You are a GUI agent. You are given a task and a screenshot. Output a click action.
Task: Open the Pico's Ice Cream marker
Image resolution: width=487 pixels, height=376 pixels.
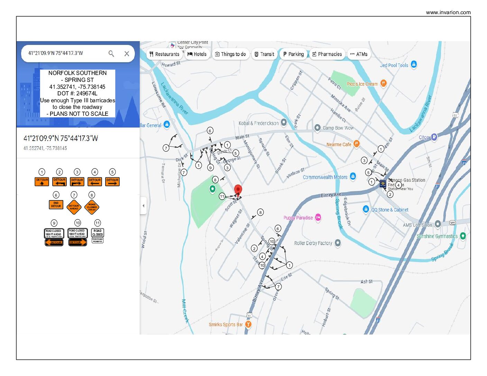pos(383,83)
